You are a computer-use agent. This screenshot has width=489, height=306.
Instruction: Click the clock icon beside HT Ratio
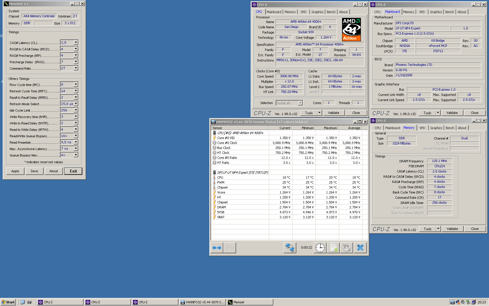click(215, 163)
